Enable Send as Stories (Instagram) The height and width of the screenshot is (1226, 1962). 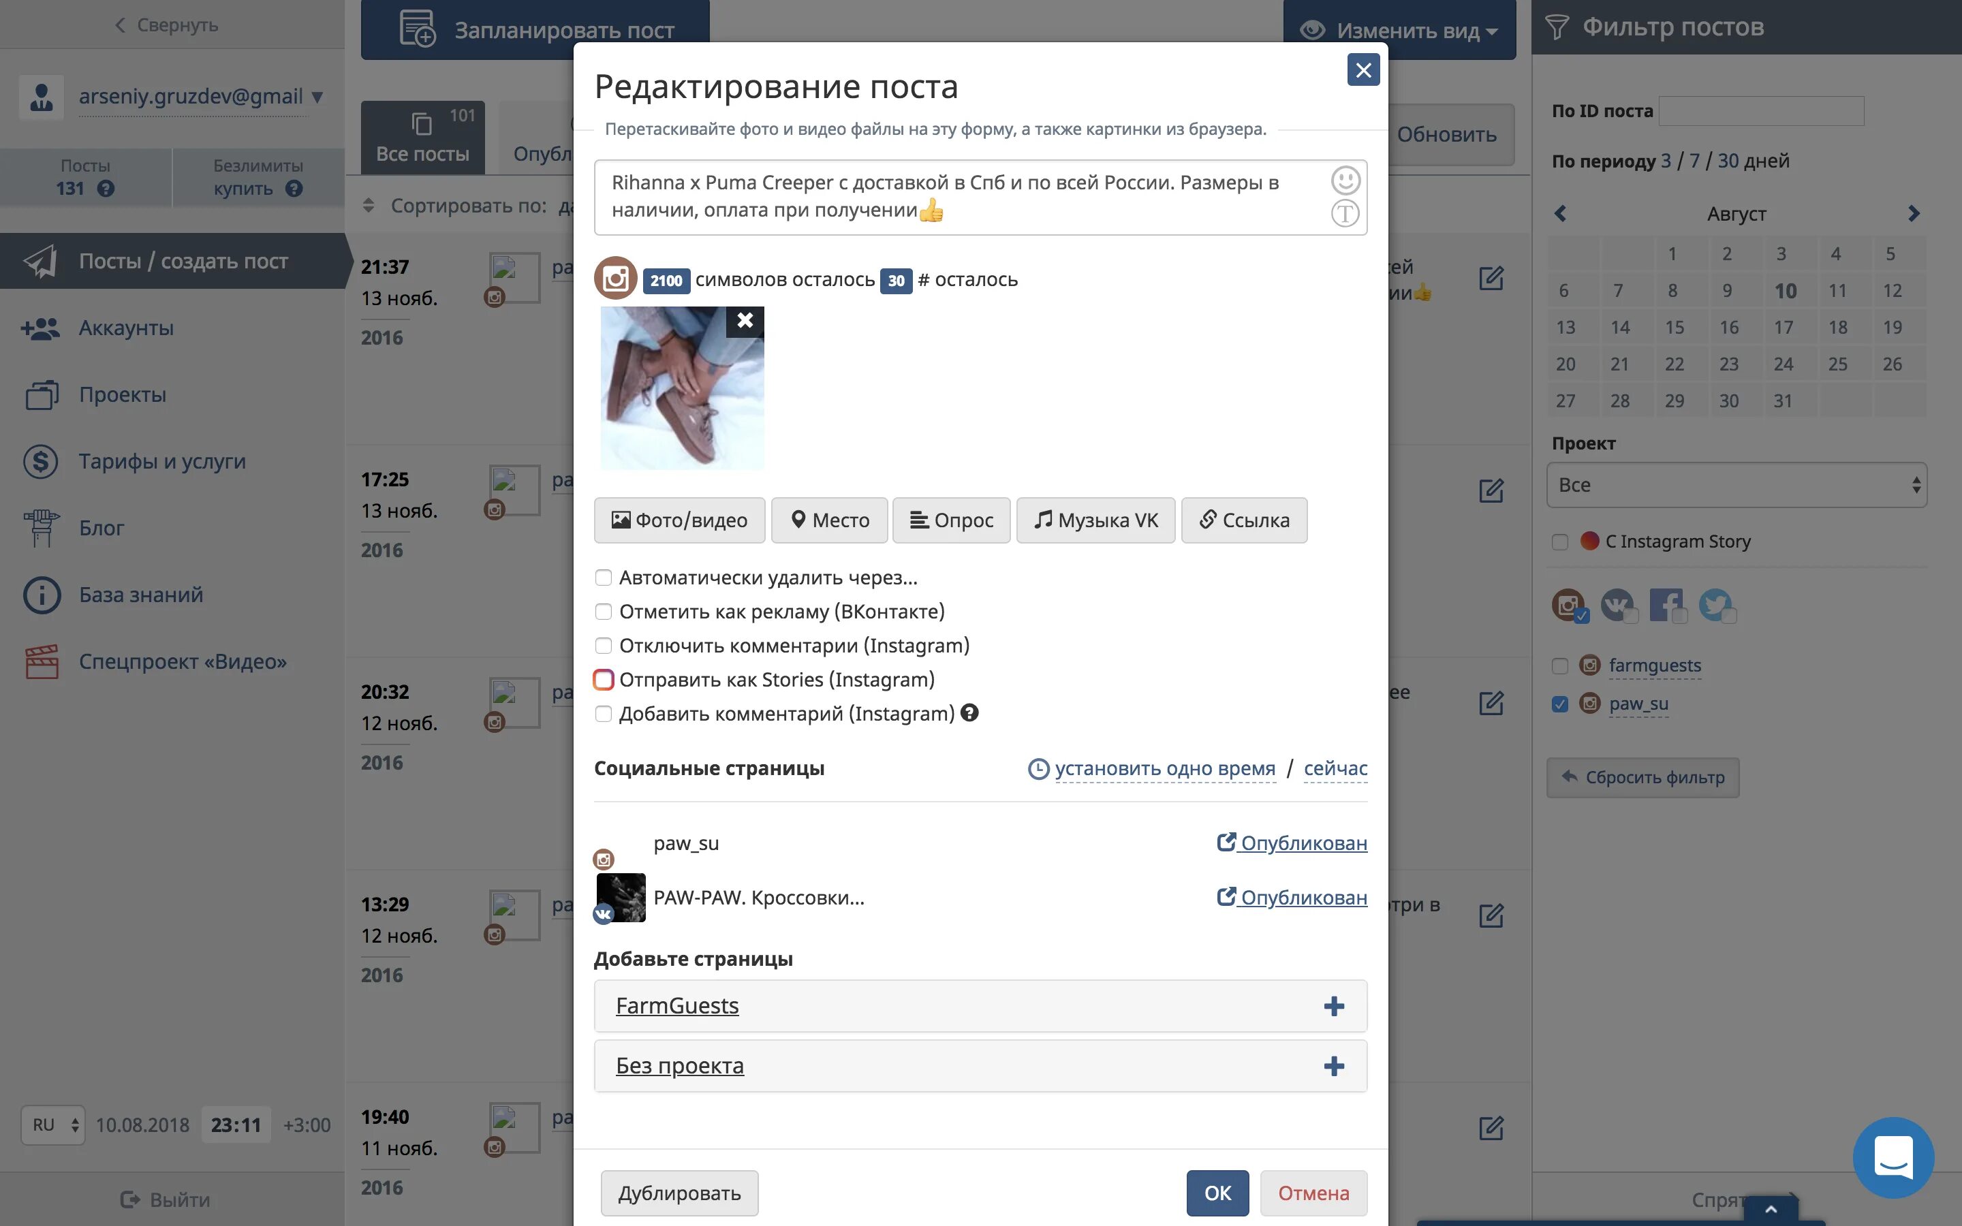(603, 680)
